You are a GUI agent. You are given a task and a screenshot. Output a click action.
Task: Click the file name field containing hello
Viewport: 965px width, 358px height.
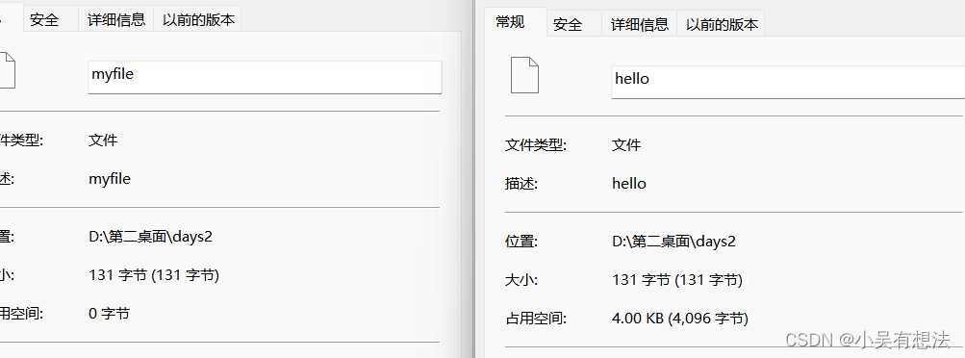point(788,82)
